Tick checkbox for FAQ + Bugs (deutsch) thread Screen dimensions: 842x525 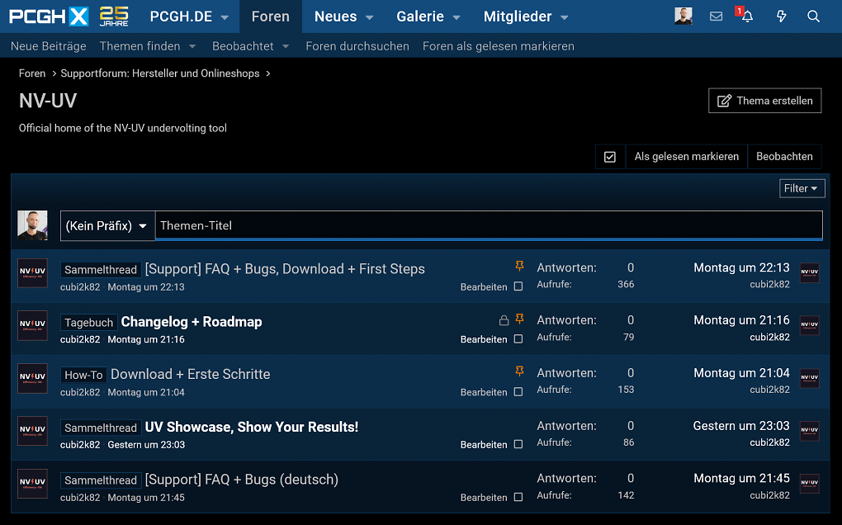pos(518,497)
